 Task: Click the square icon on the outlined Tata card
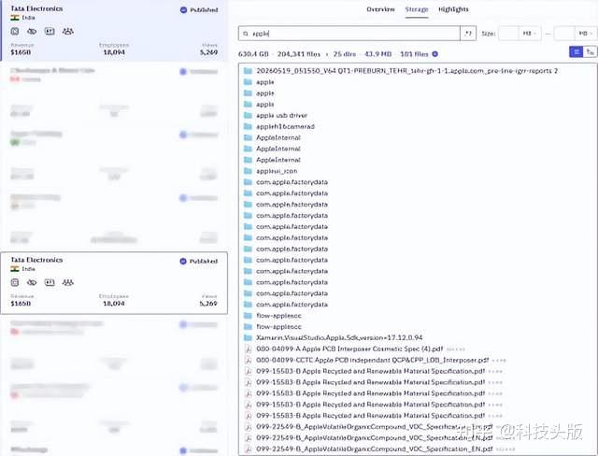(x=15, y=282)
